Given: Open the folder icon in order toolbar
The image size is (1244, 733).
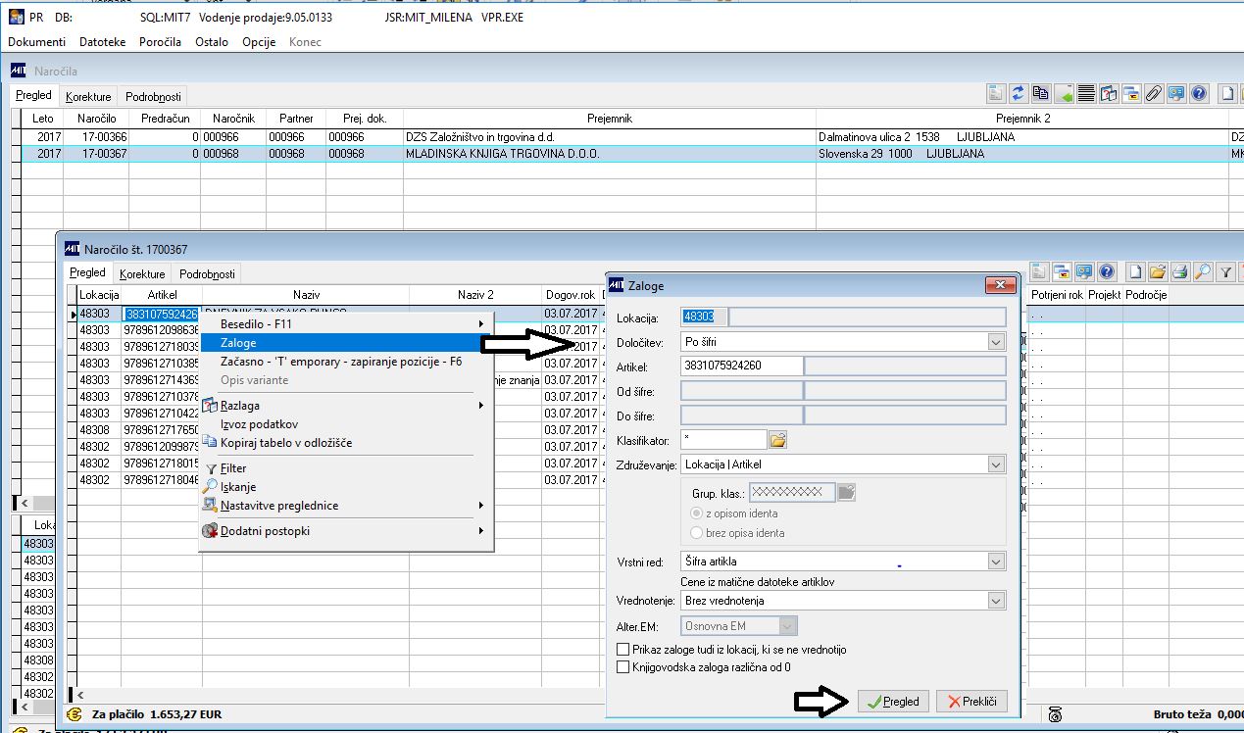Looking at the screenshot, I should point(1159,272).
